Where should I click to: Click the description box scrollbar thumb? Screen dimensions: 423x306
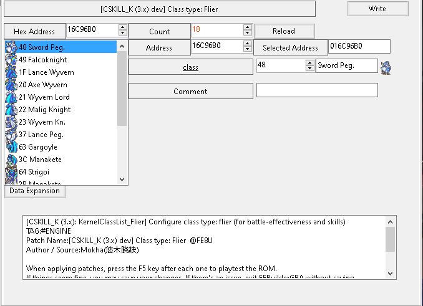[390, 239]
